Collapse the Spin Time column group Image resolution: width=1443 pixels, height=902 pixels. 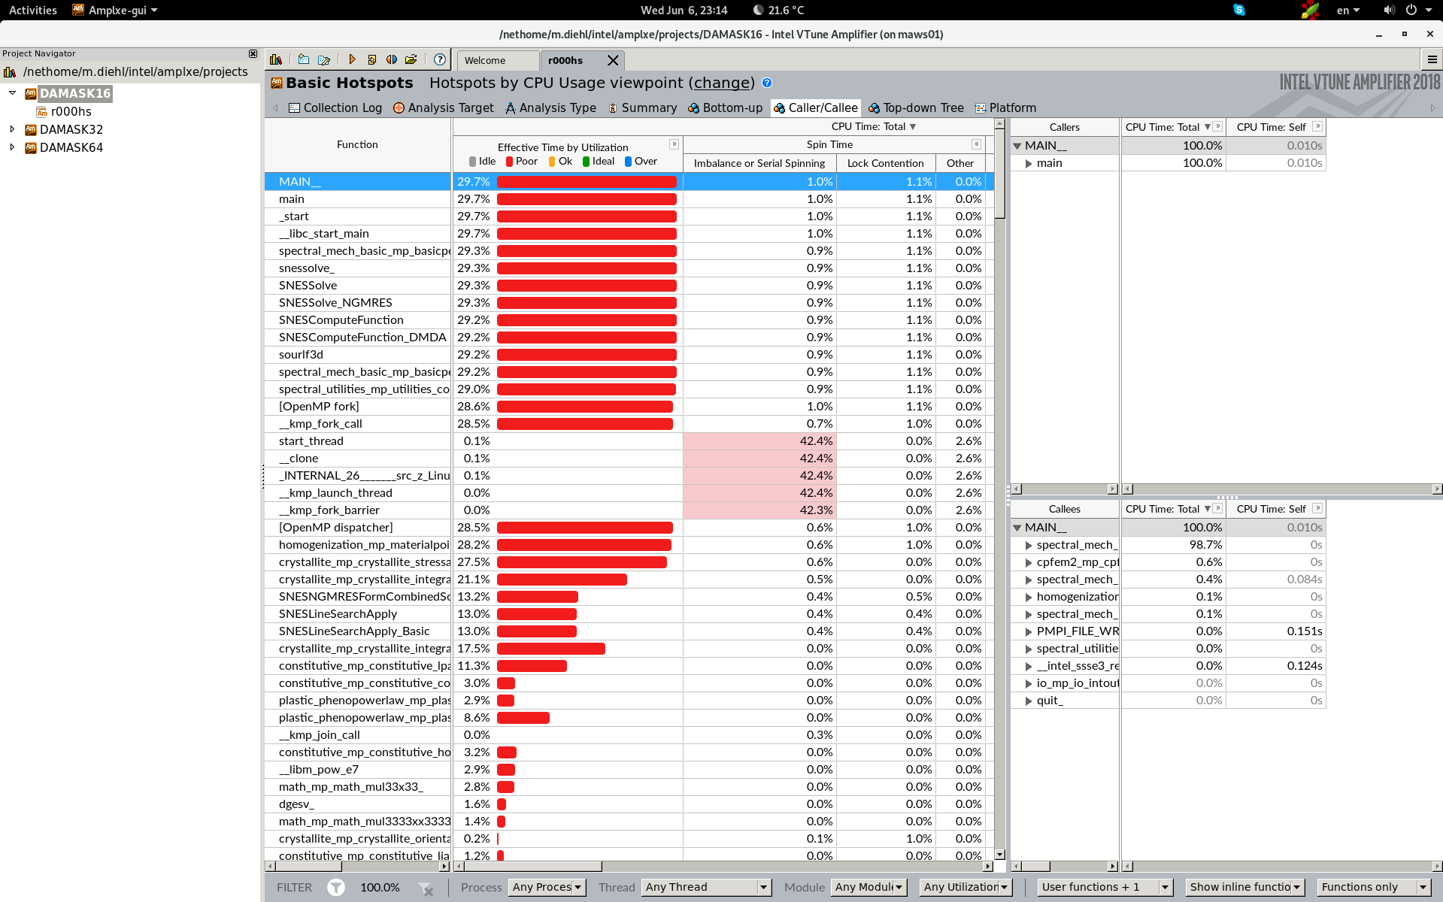tap(977, 144)
